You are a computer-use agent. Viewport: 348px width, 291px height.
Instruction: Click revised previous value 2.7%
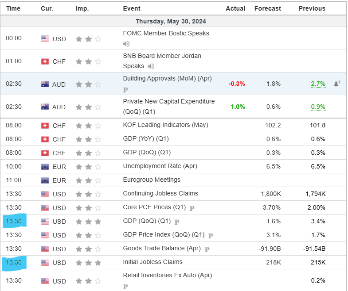pyautogui.click(x=318, y=84)
